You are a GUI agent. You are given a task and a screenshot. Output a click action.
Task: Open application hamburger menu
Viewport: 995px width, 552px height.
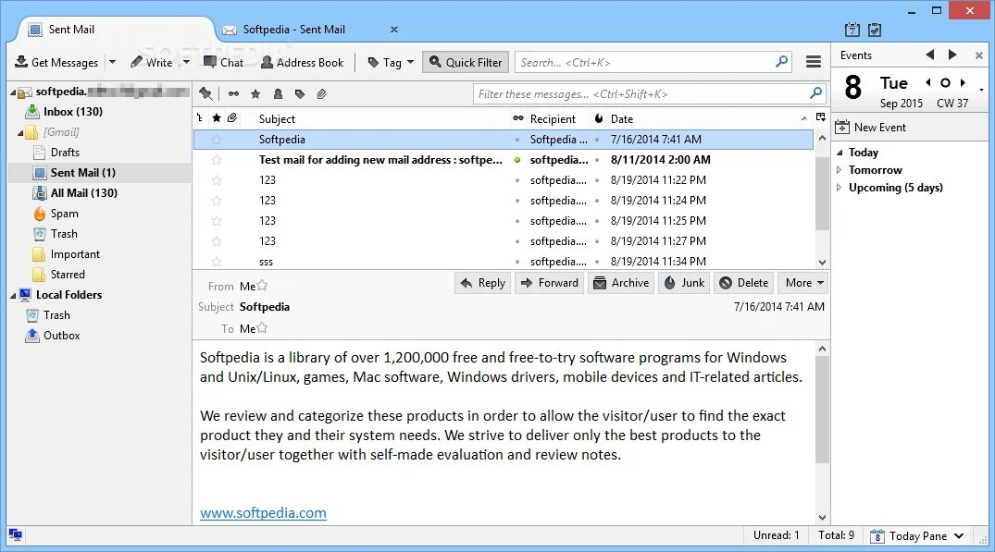click(814, 62)
